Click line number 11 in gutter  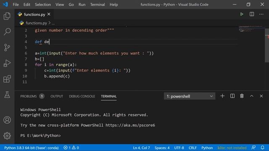point(25,82)
